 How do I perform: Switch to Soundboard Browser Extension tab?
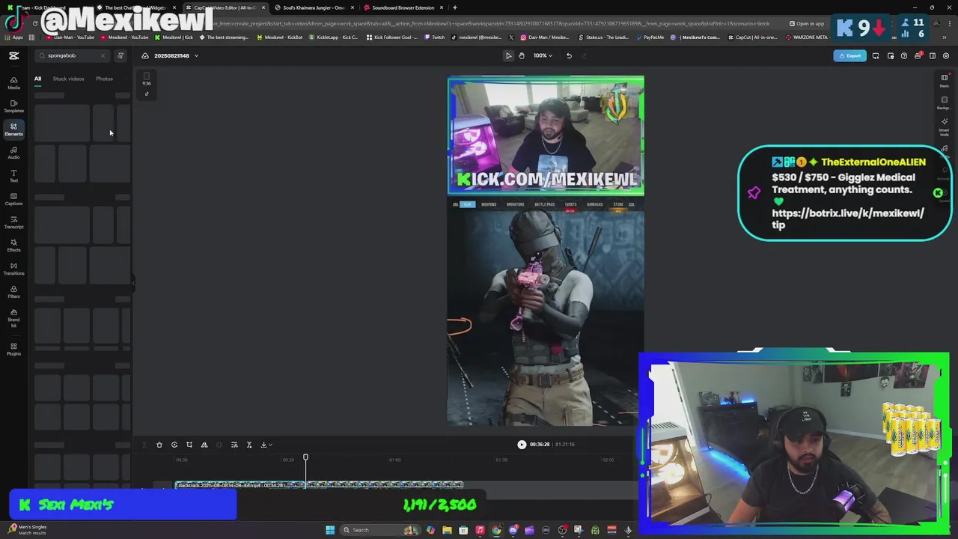(x=403, y=7)
